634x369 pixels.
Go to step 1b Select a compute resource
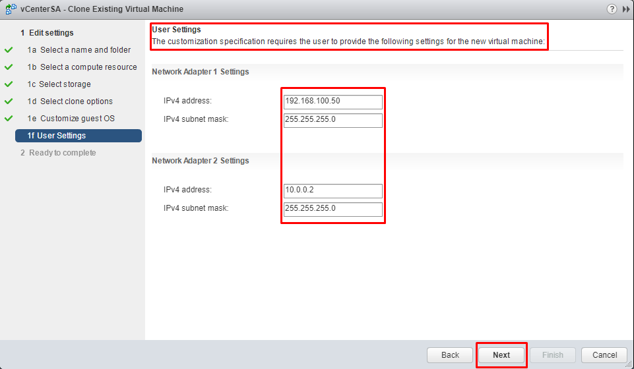[x=82, y=67]
